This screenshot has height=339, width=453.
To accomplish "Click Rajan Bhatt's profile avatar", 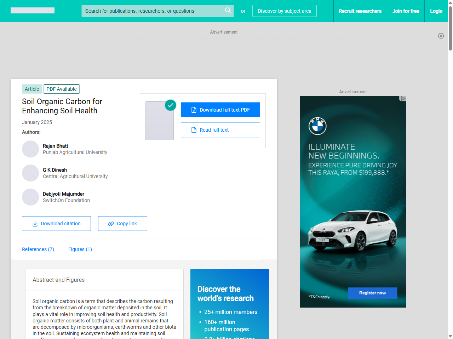I will coord(30,149).
